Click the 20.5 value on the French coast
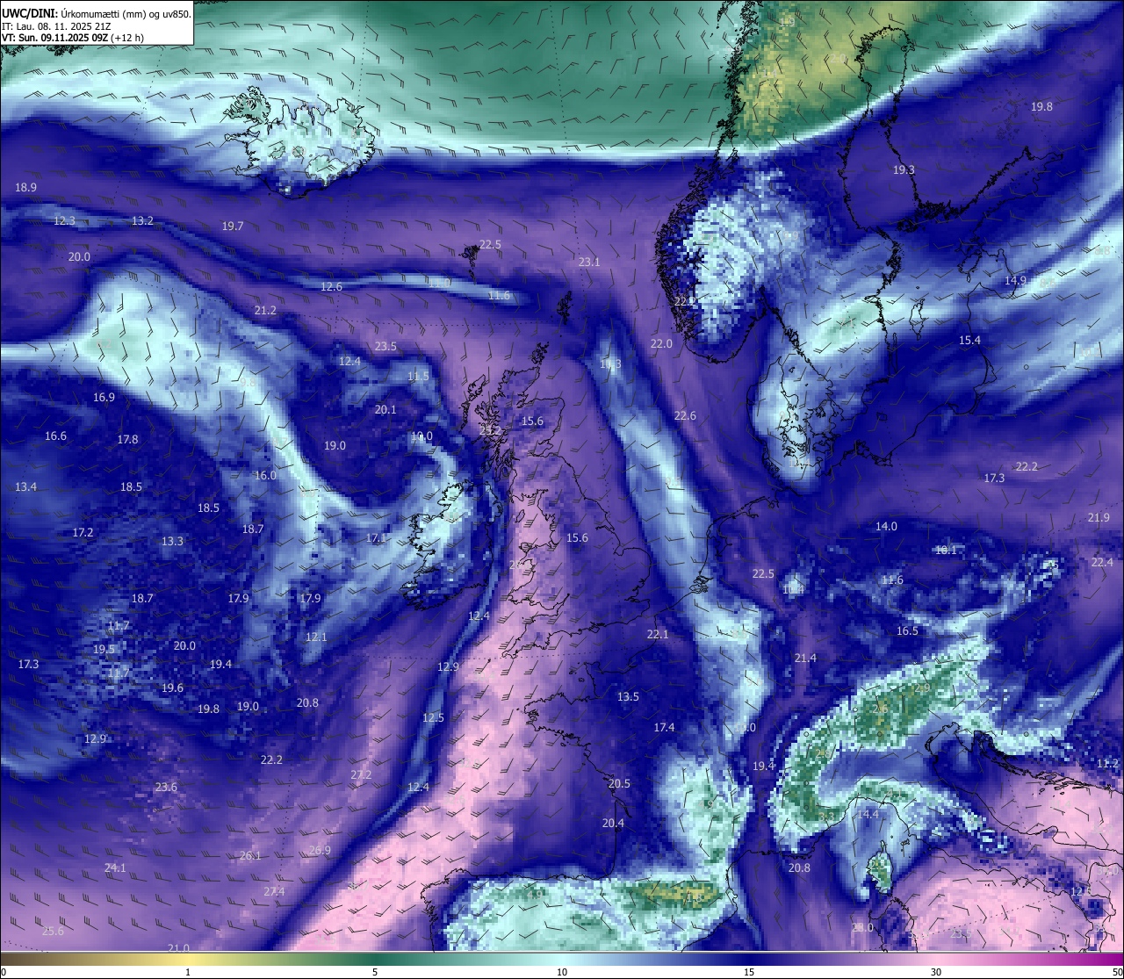 click(619, 783)
